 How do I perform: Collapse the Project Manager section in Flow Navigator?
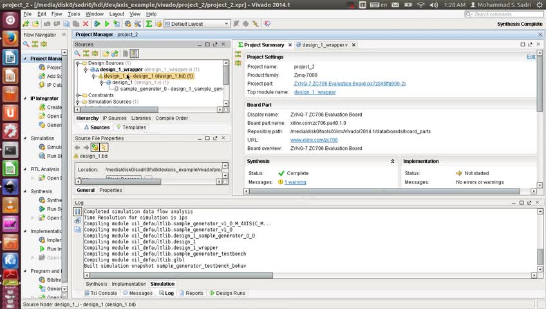point(26,59)
